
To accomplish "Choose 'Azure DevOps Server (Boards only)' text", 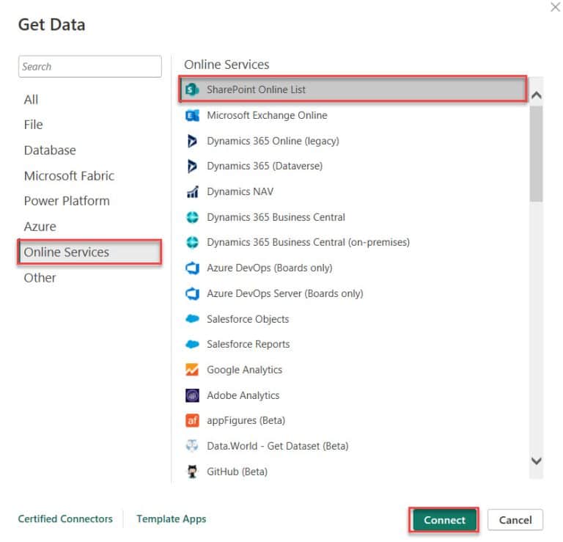I will [x=285, y=293].
